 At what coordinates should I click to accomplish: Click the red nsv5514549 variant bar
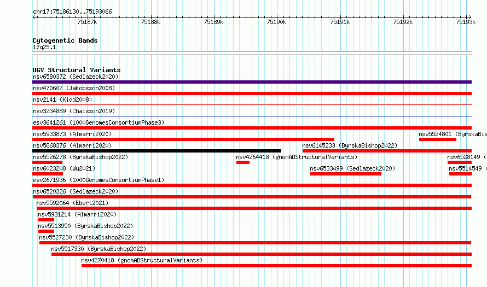point(460,174)
